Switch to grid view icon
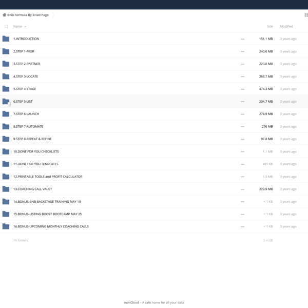The height and width of the screenshot is (308, 308). [x=306, y=15]
